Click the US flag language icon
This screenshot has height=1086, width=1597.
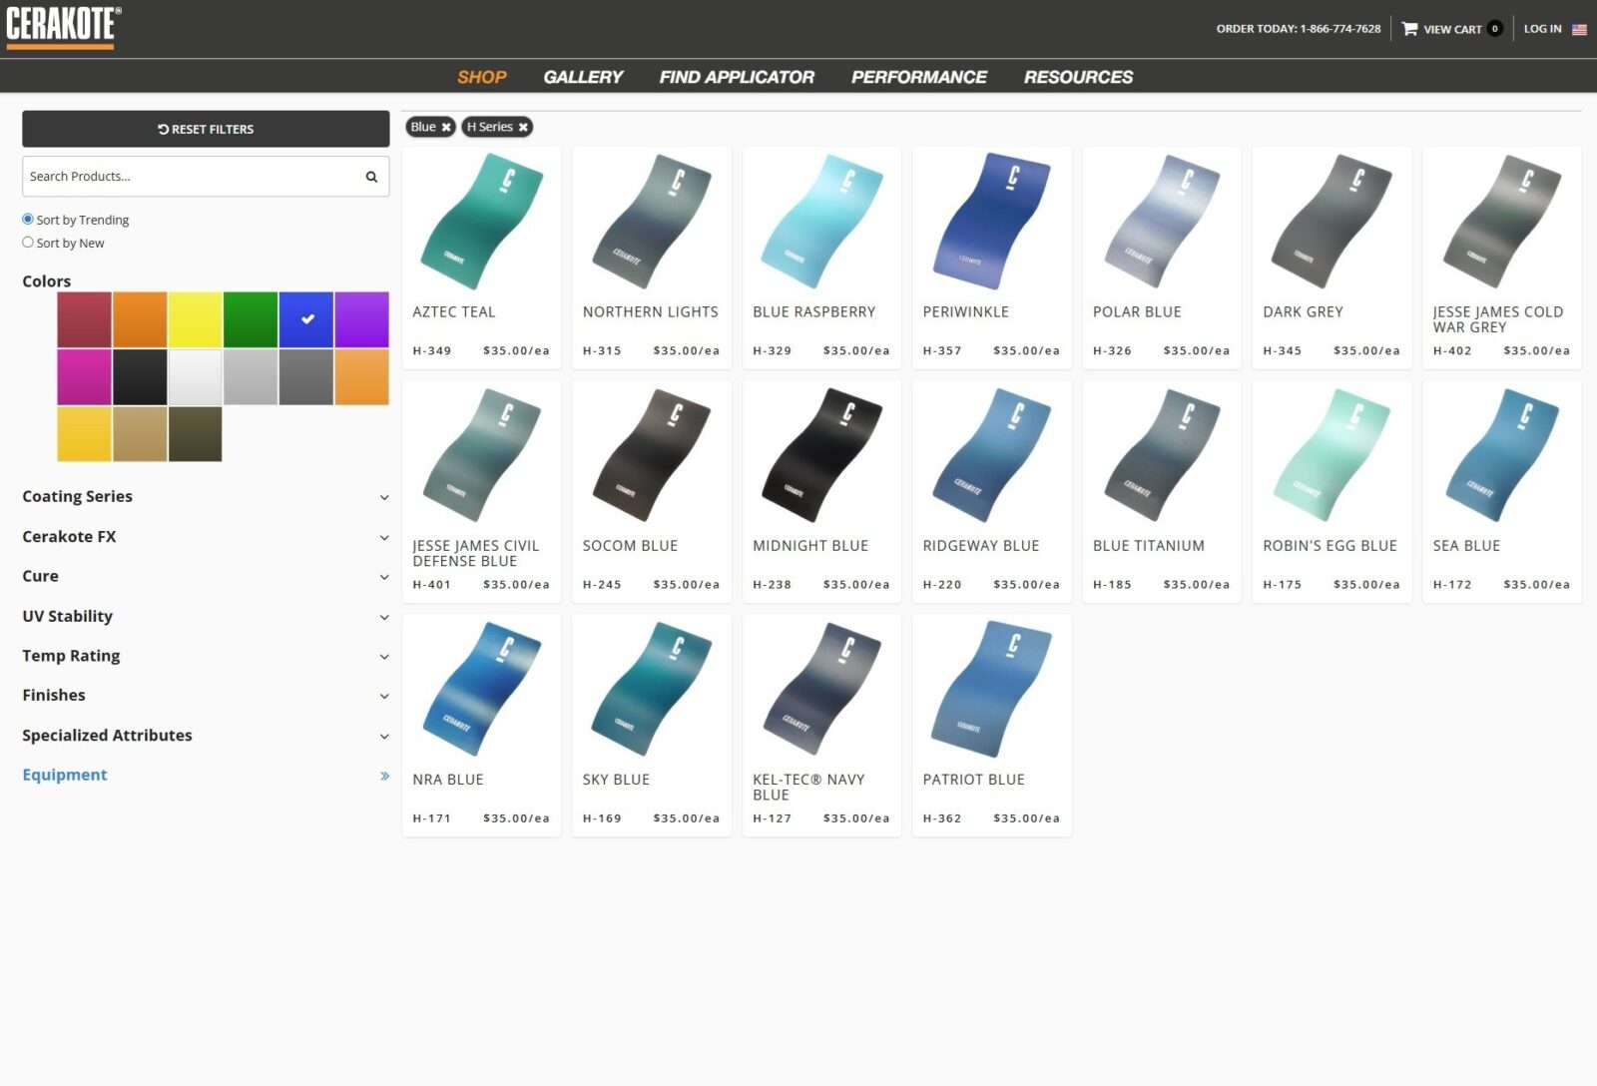(1579, 29)
